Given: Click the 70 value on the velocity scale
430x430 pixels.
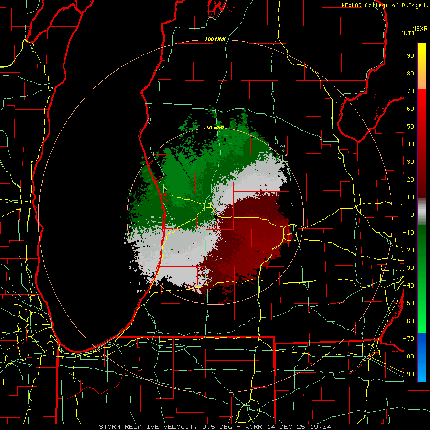Looking at the screenshot, I should coord(410,91).
